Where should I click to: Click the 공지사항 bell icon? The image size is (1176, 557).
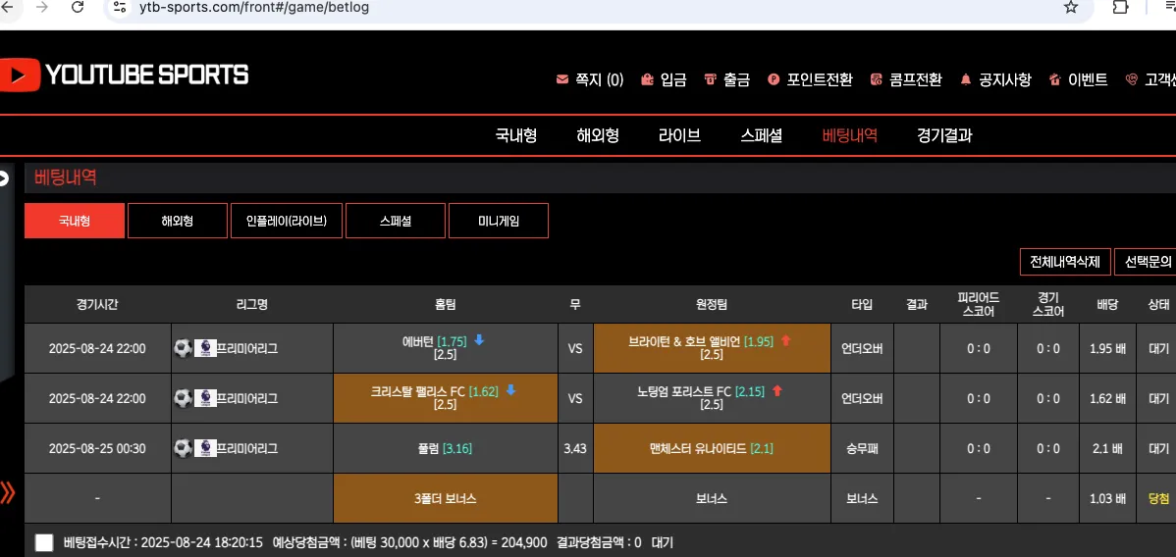(966, 79)
